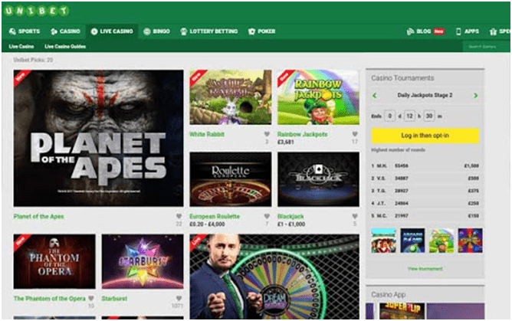Open the Sports section
Viewport: 512px width, 321px height.
[x=25, y=31]
